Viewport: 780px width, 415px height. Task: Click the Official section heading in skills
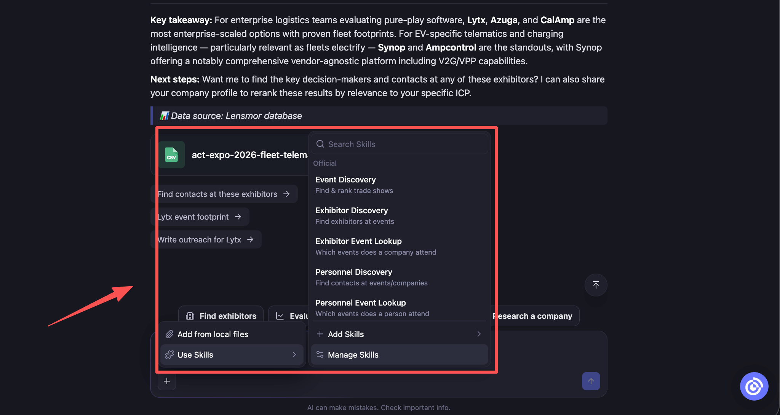(325, 163)
